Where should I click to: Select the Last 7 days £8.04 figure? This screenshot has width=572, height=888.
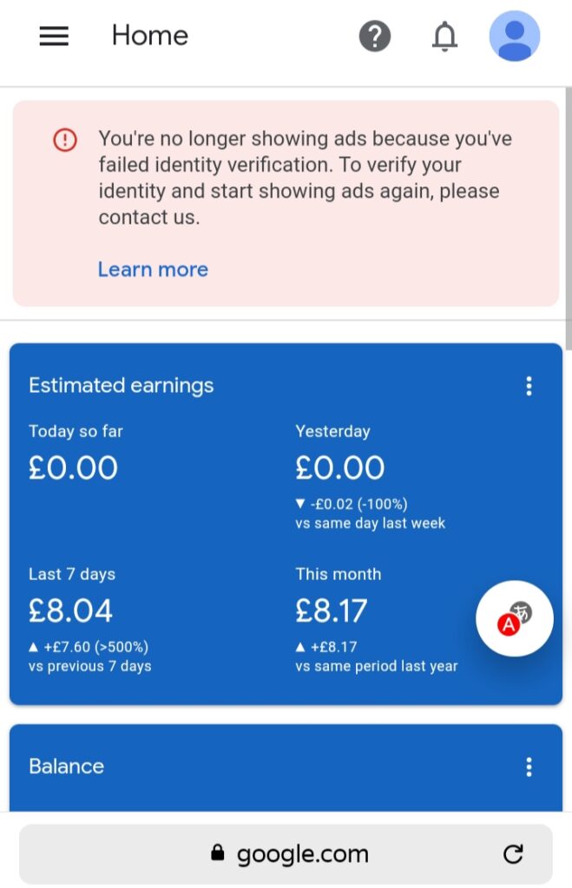[x=70, y=610]
